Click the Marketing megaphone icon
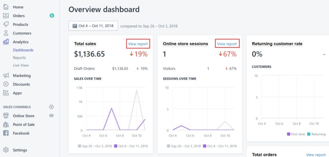The height and width of the screenshot is (157, 329). point(6,75)
